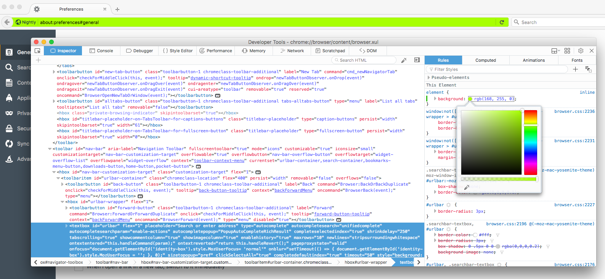Toggle the green bar beside the background declaration
605x279 pixels.
[x=427, y=99]
